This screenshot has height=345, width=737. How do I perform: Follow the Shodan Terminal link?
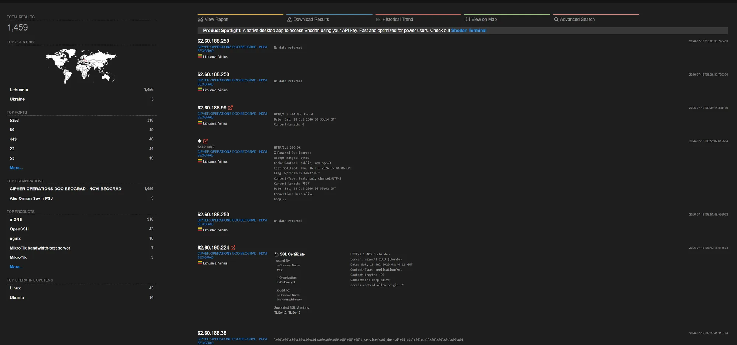coord(469,31)
